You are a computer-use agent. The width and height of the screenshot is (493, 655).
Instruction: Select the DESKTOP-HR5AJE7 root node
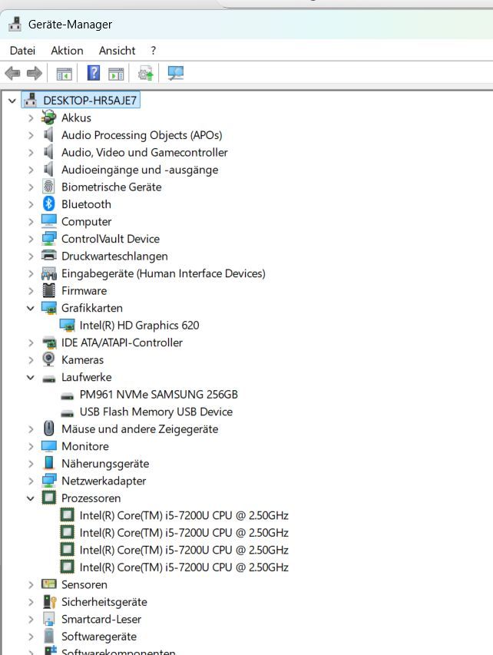click(x=90, y=100)
